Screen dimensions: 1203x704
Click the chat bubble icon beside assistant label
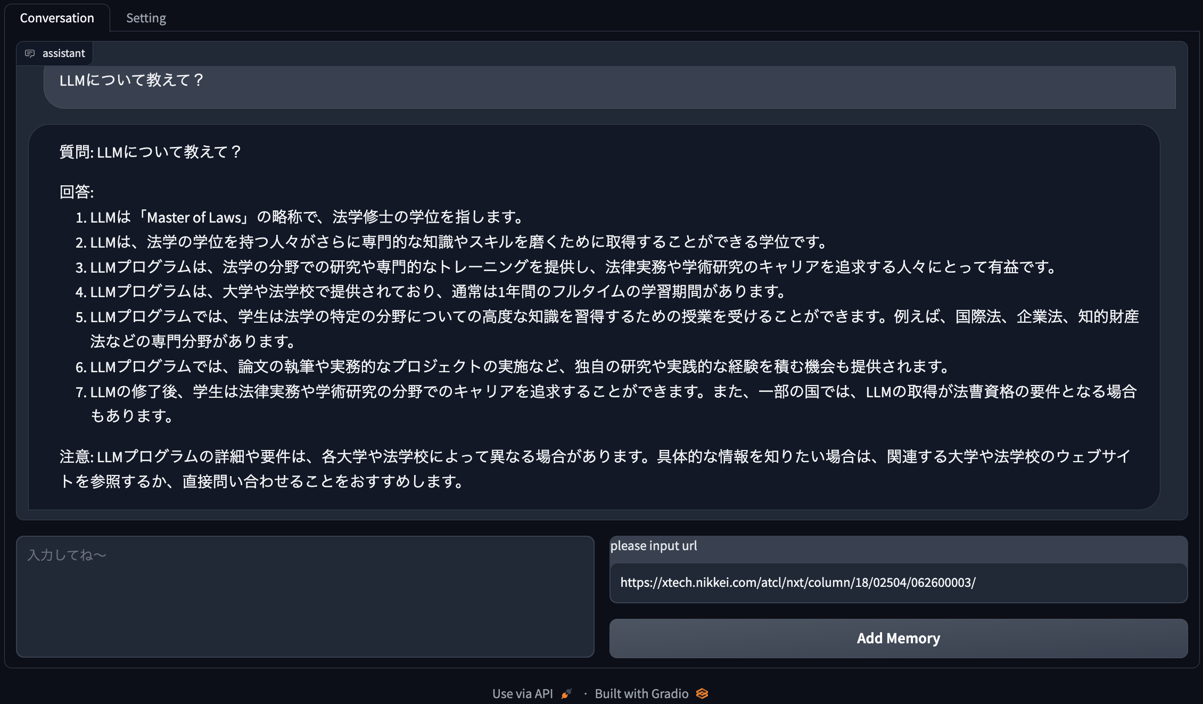(30, 54)
